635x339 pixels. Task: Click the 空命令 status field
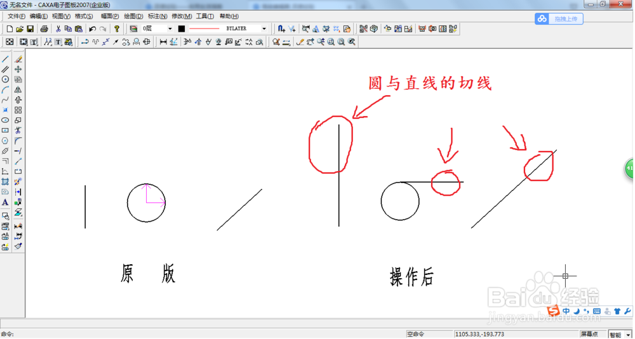pos(429,335)
